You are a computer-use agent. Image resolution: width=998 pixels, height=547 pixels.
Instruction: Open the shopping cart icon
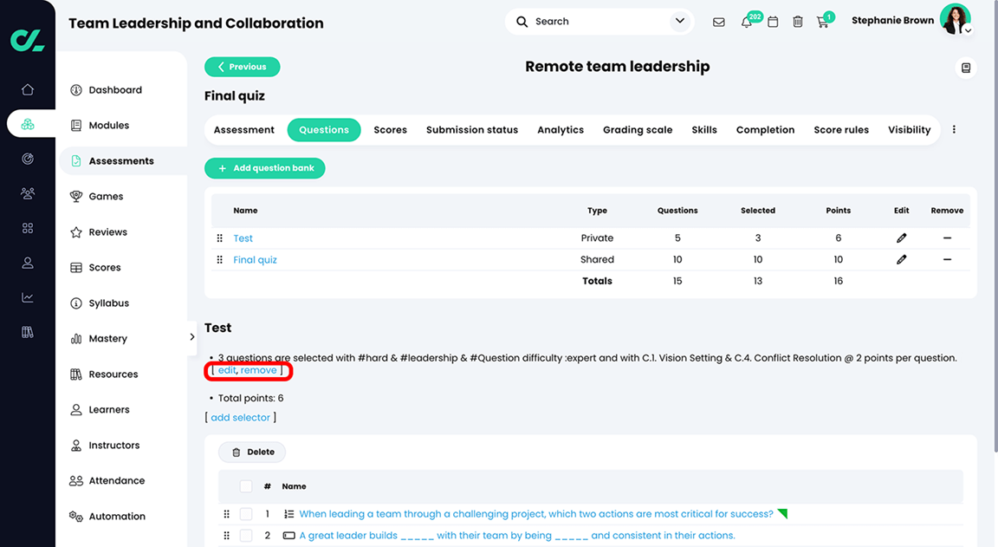coord(822,22)
